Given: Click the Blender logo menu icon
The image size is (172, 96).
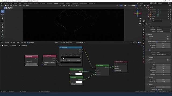Looking at the screenshot, I should click(x=2, y=3).
